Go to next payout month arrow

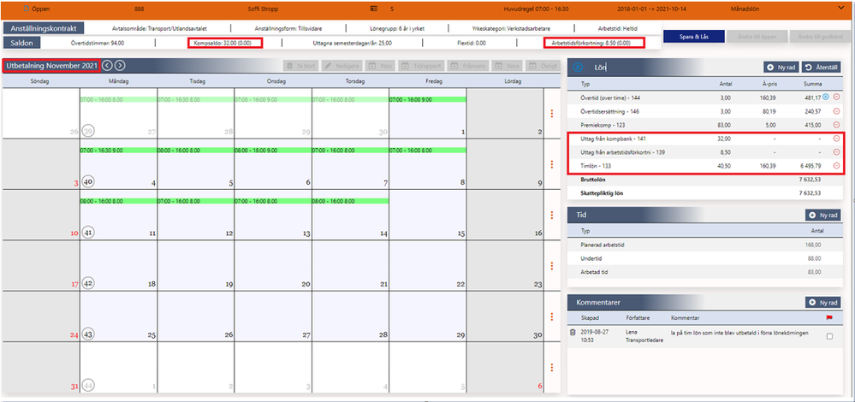coord(120,65)
